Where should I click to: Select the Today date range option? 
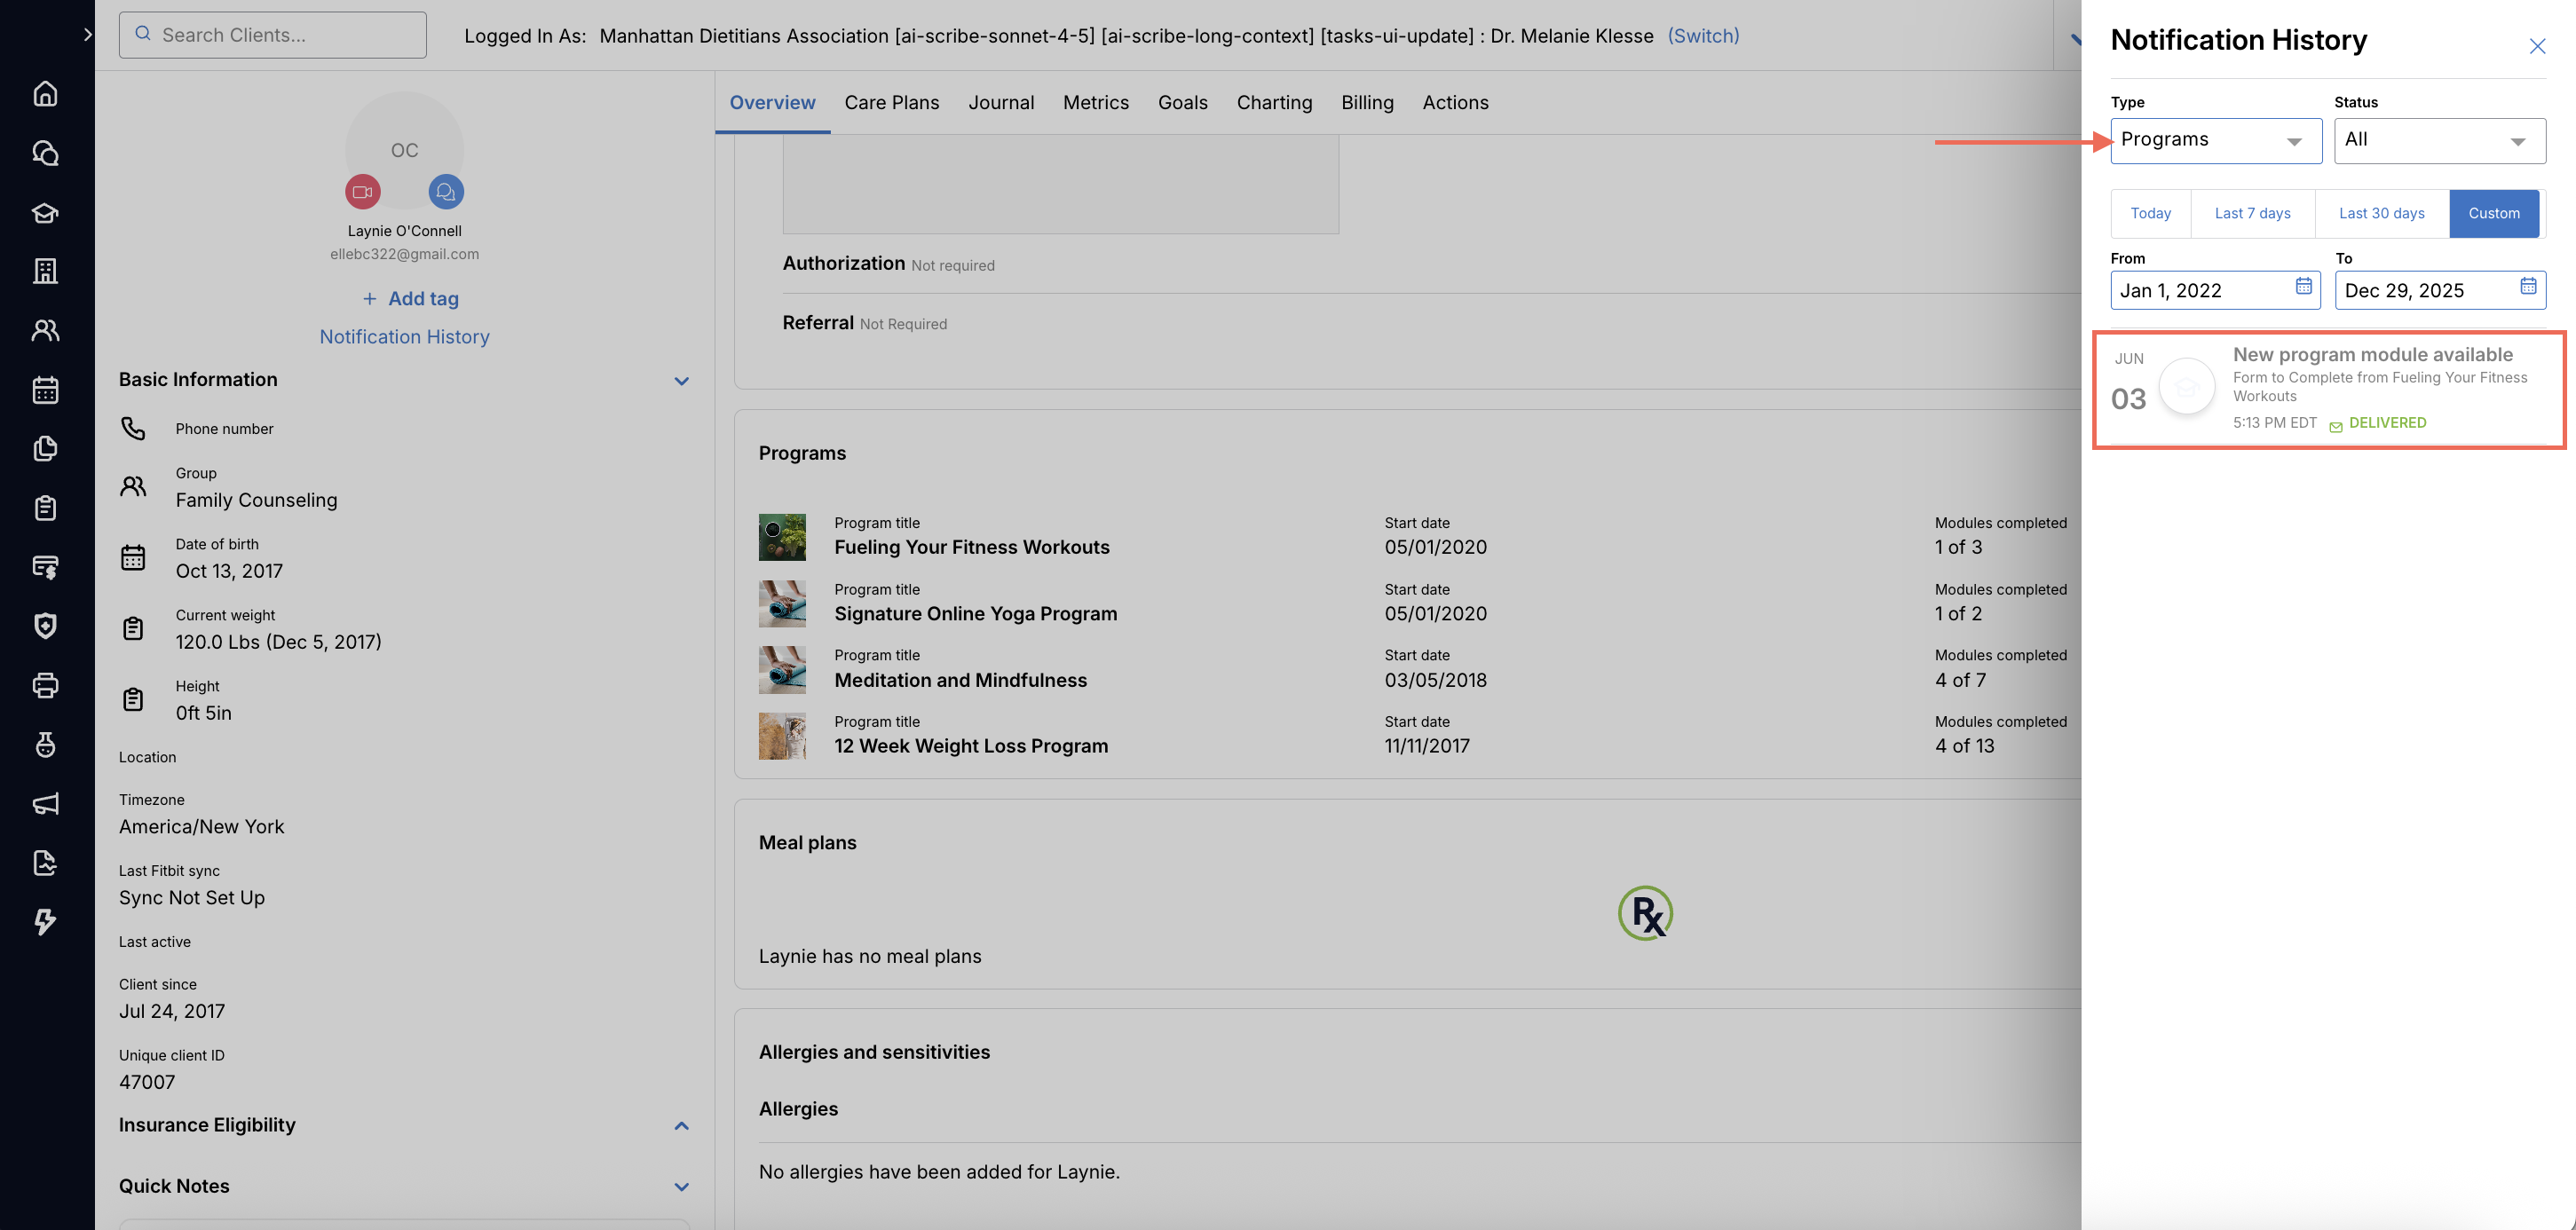coord(2150,214)
